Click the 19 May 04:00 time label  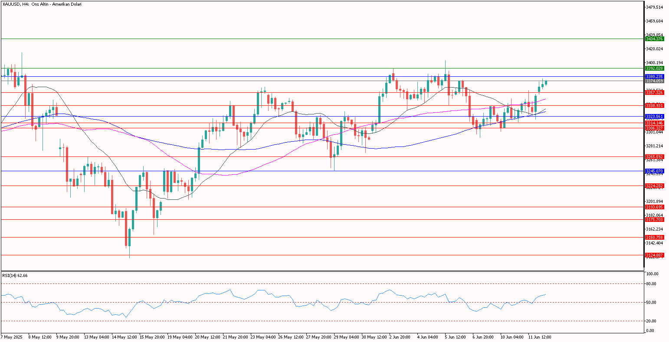[x=179, y=337]
